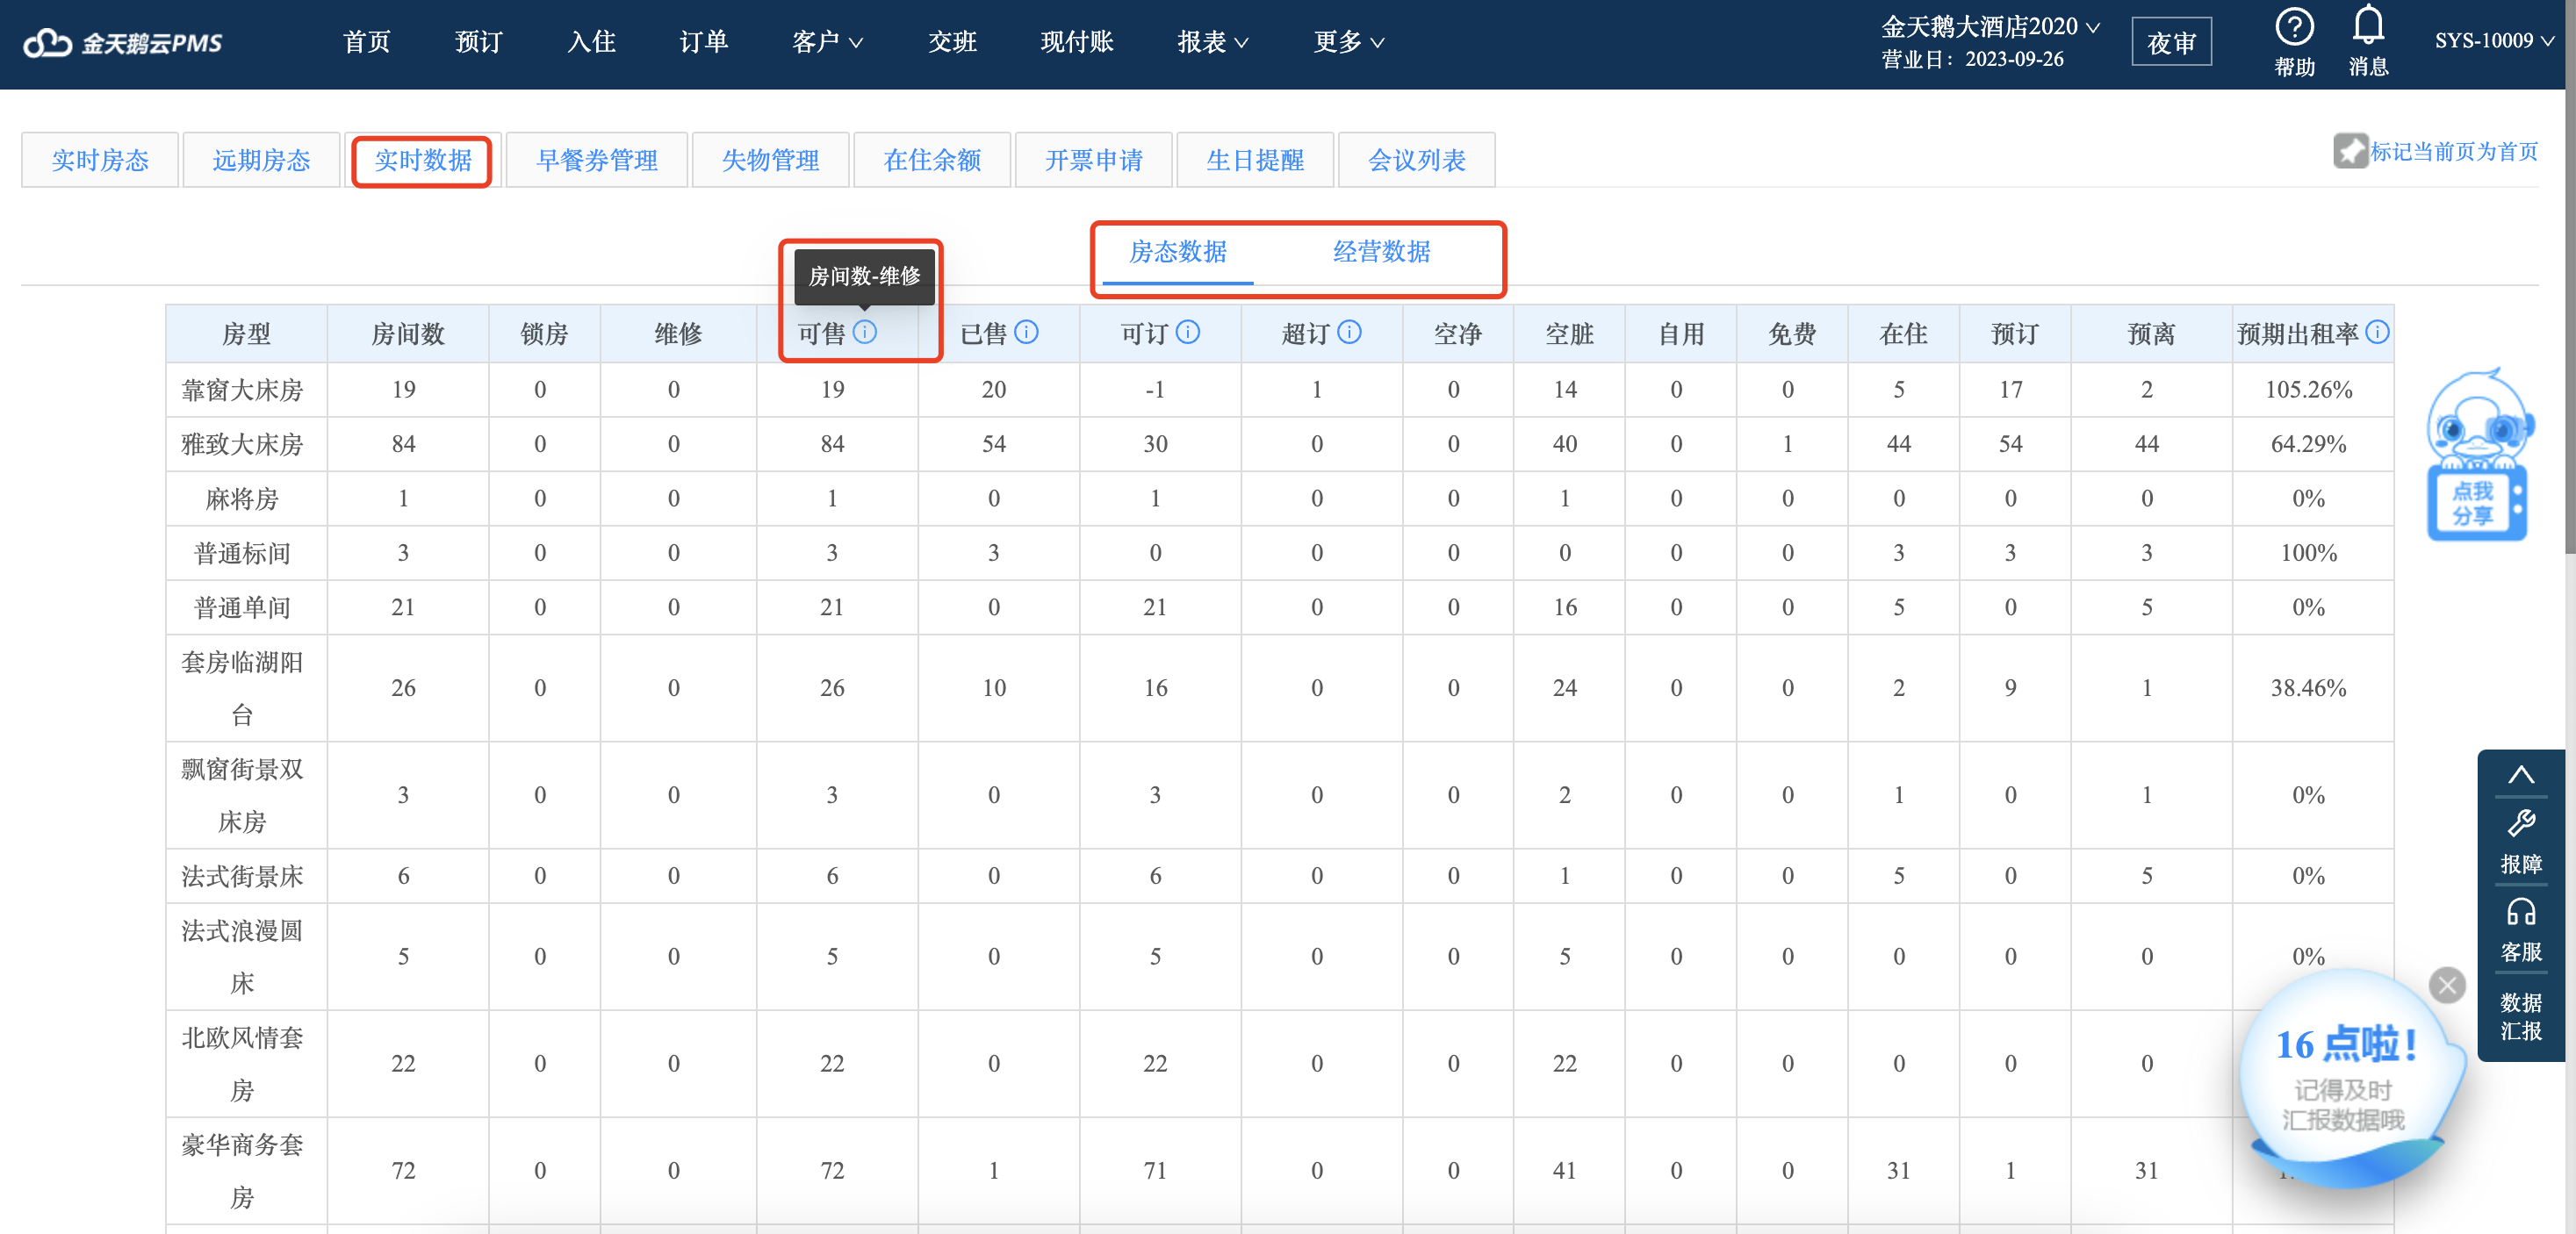Open 开票申请 tab
Screen dimensions: 2576x1234
pos(1093,160)
